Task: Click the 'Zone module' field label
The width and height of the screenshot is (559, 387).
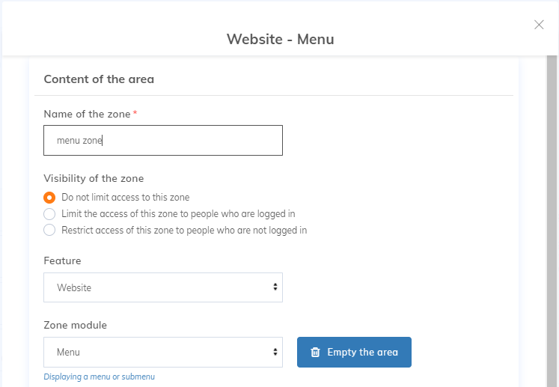Action: [x=75, y=325]
